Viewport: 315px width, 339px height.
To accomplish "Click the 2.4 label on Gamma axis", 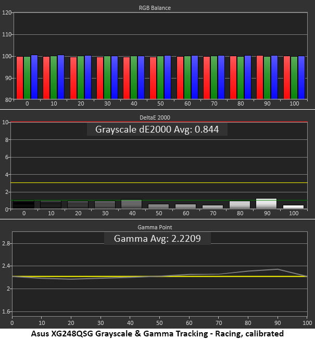I will pos(6,266).
